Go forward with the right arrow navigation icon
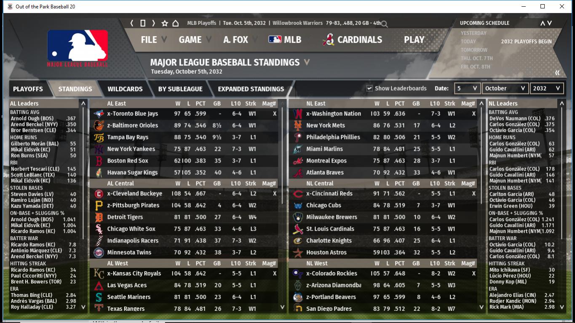 point(154,23)
